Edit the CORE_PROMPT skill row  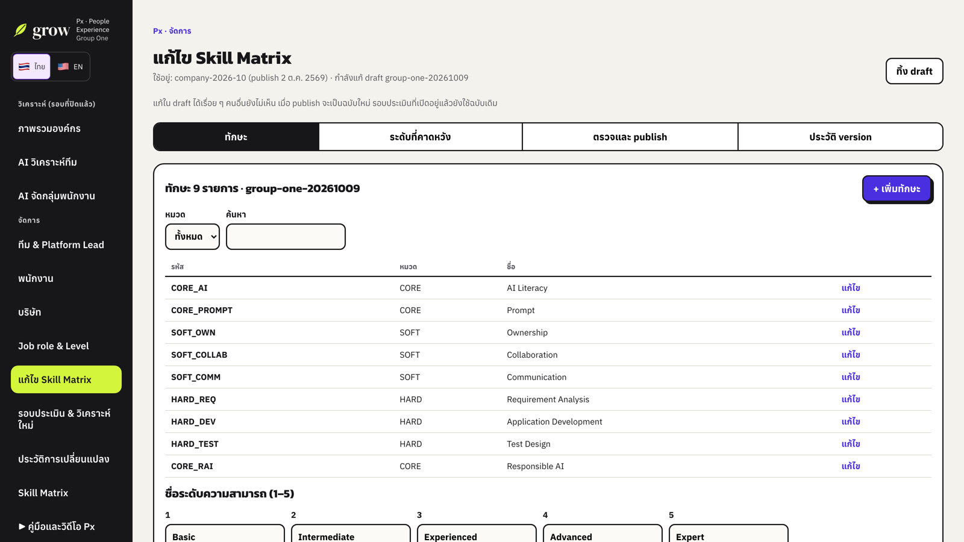(x=850, y=310)
